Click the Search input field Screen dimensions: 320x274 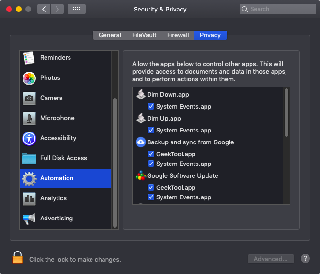[x=278, y=9]
